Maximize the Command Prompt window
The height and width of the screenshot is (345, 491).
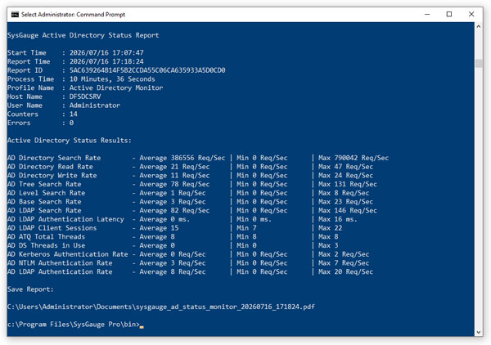(449, 15)
